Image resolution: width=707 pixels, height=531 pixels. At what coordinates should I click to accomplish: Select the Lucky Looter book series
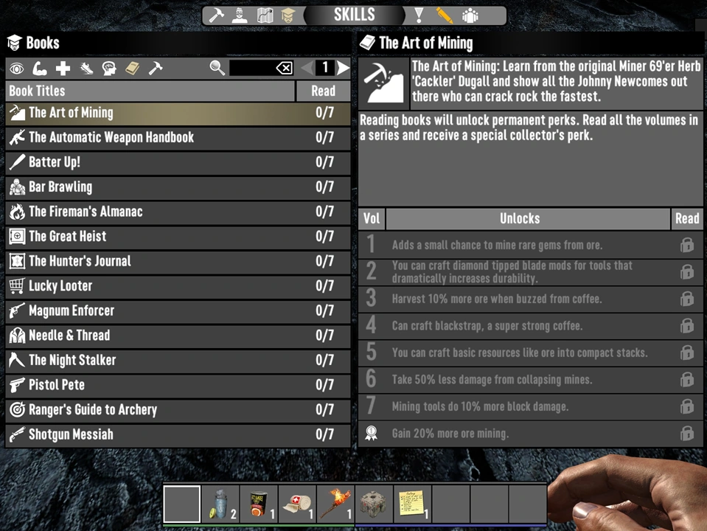coord(178,286)
